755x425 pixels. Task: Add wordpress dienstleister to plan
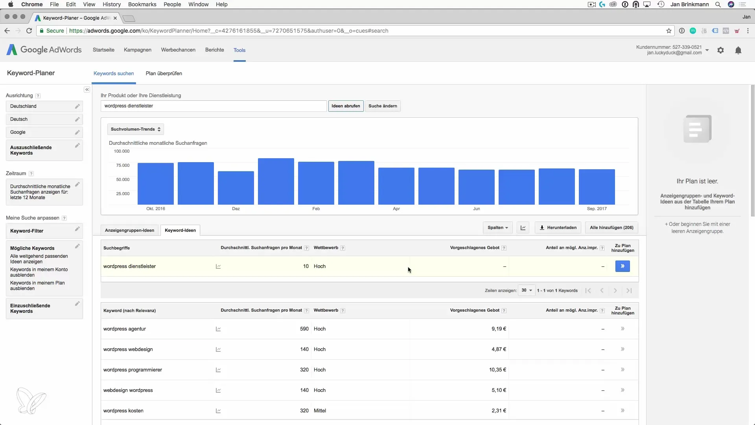(x=622, y=266)
